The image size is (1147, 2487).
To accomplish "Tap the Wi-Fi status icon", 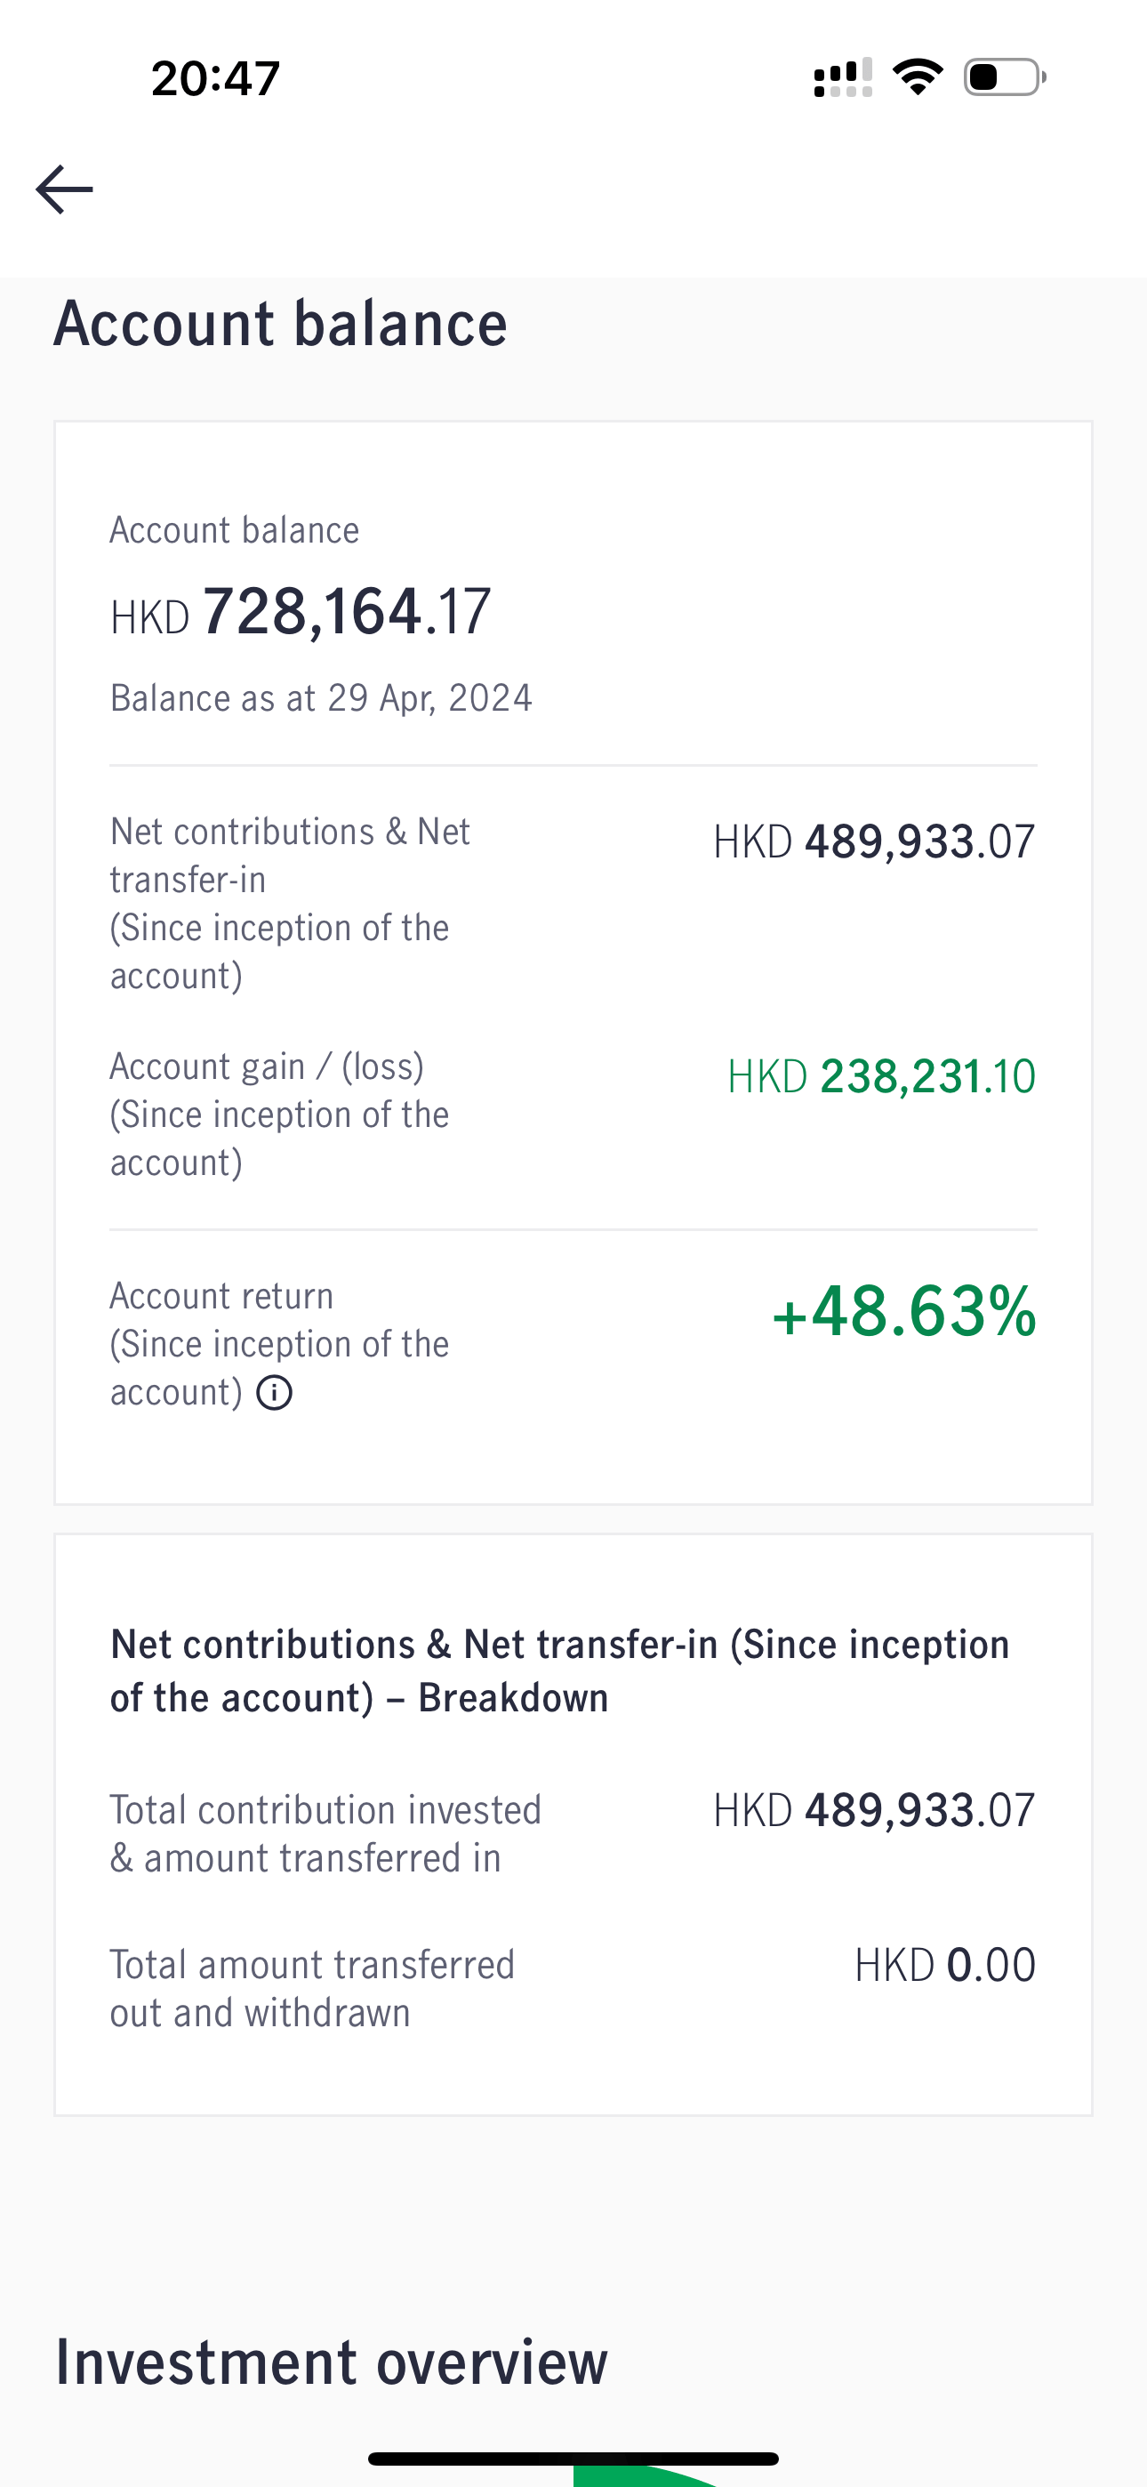I will 918,77.
